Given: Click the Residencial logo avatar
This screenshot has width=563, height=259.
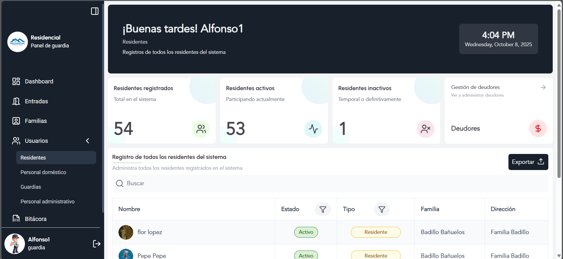Looking at the screenshot, I should coord(18,42).
